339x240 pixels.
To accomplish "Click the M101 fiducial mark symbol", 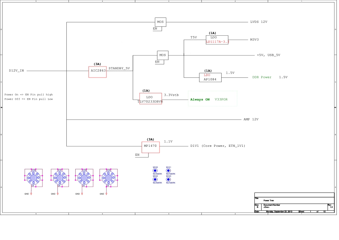I will point(168,171).
